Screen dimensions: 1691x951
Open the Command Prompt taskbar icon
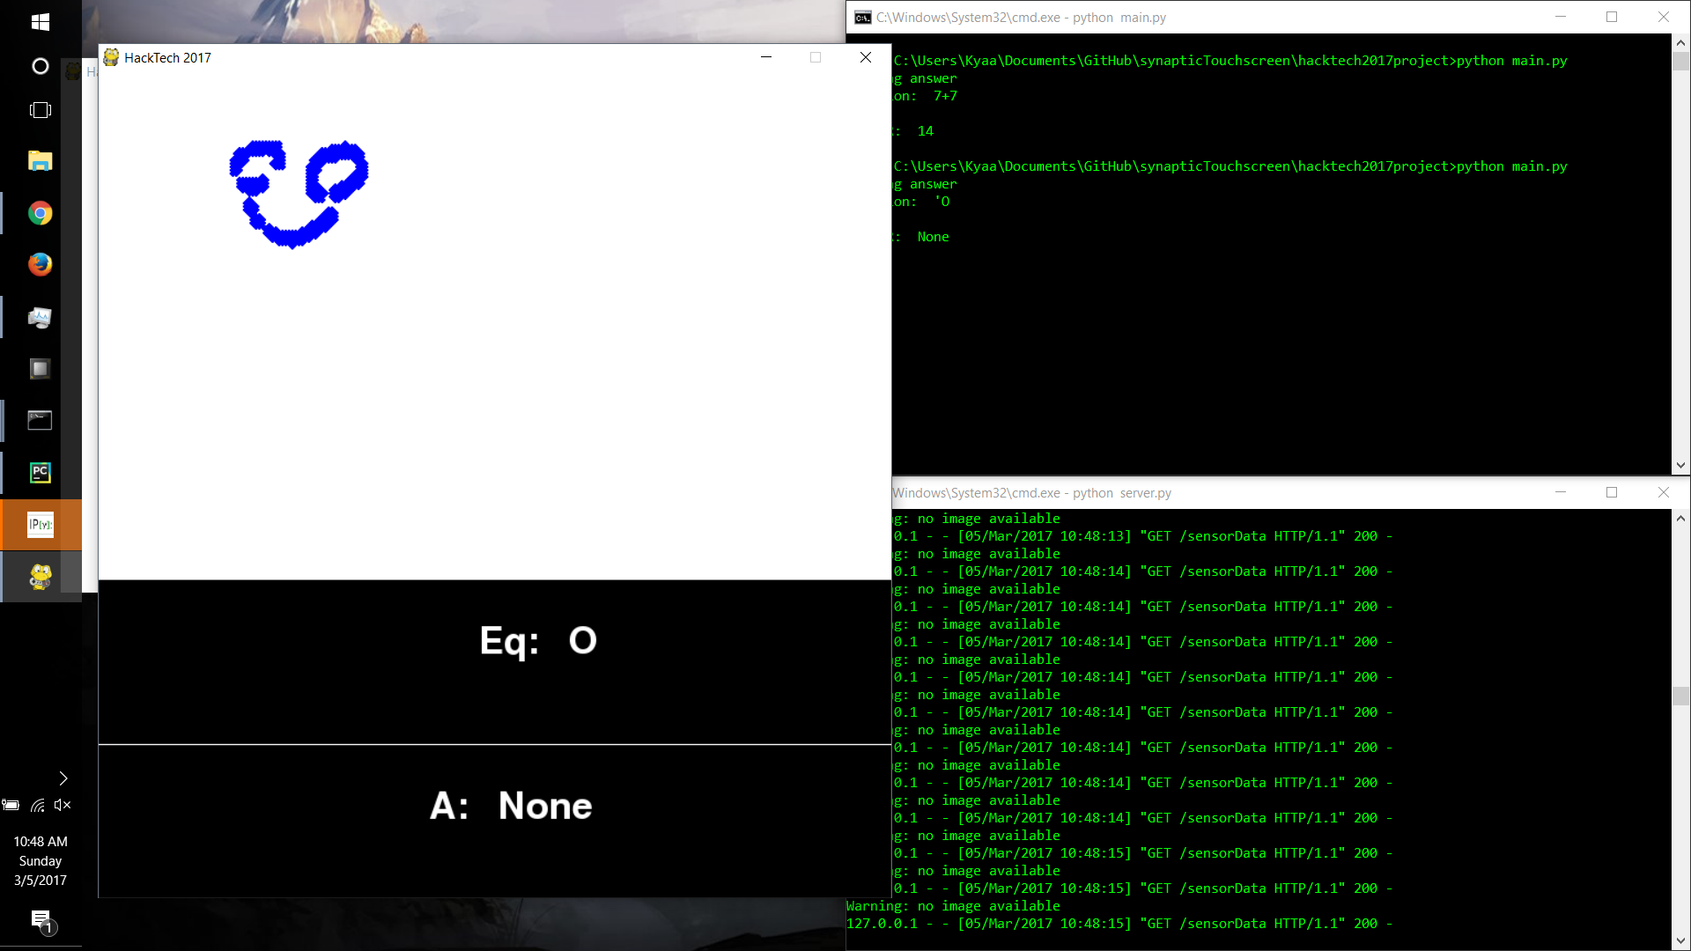[41, 421]
